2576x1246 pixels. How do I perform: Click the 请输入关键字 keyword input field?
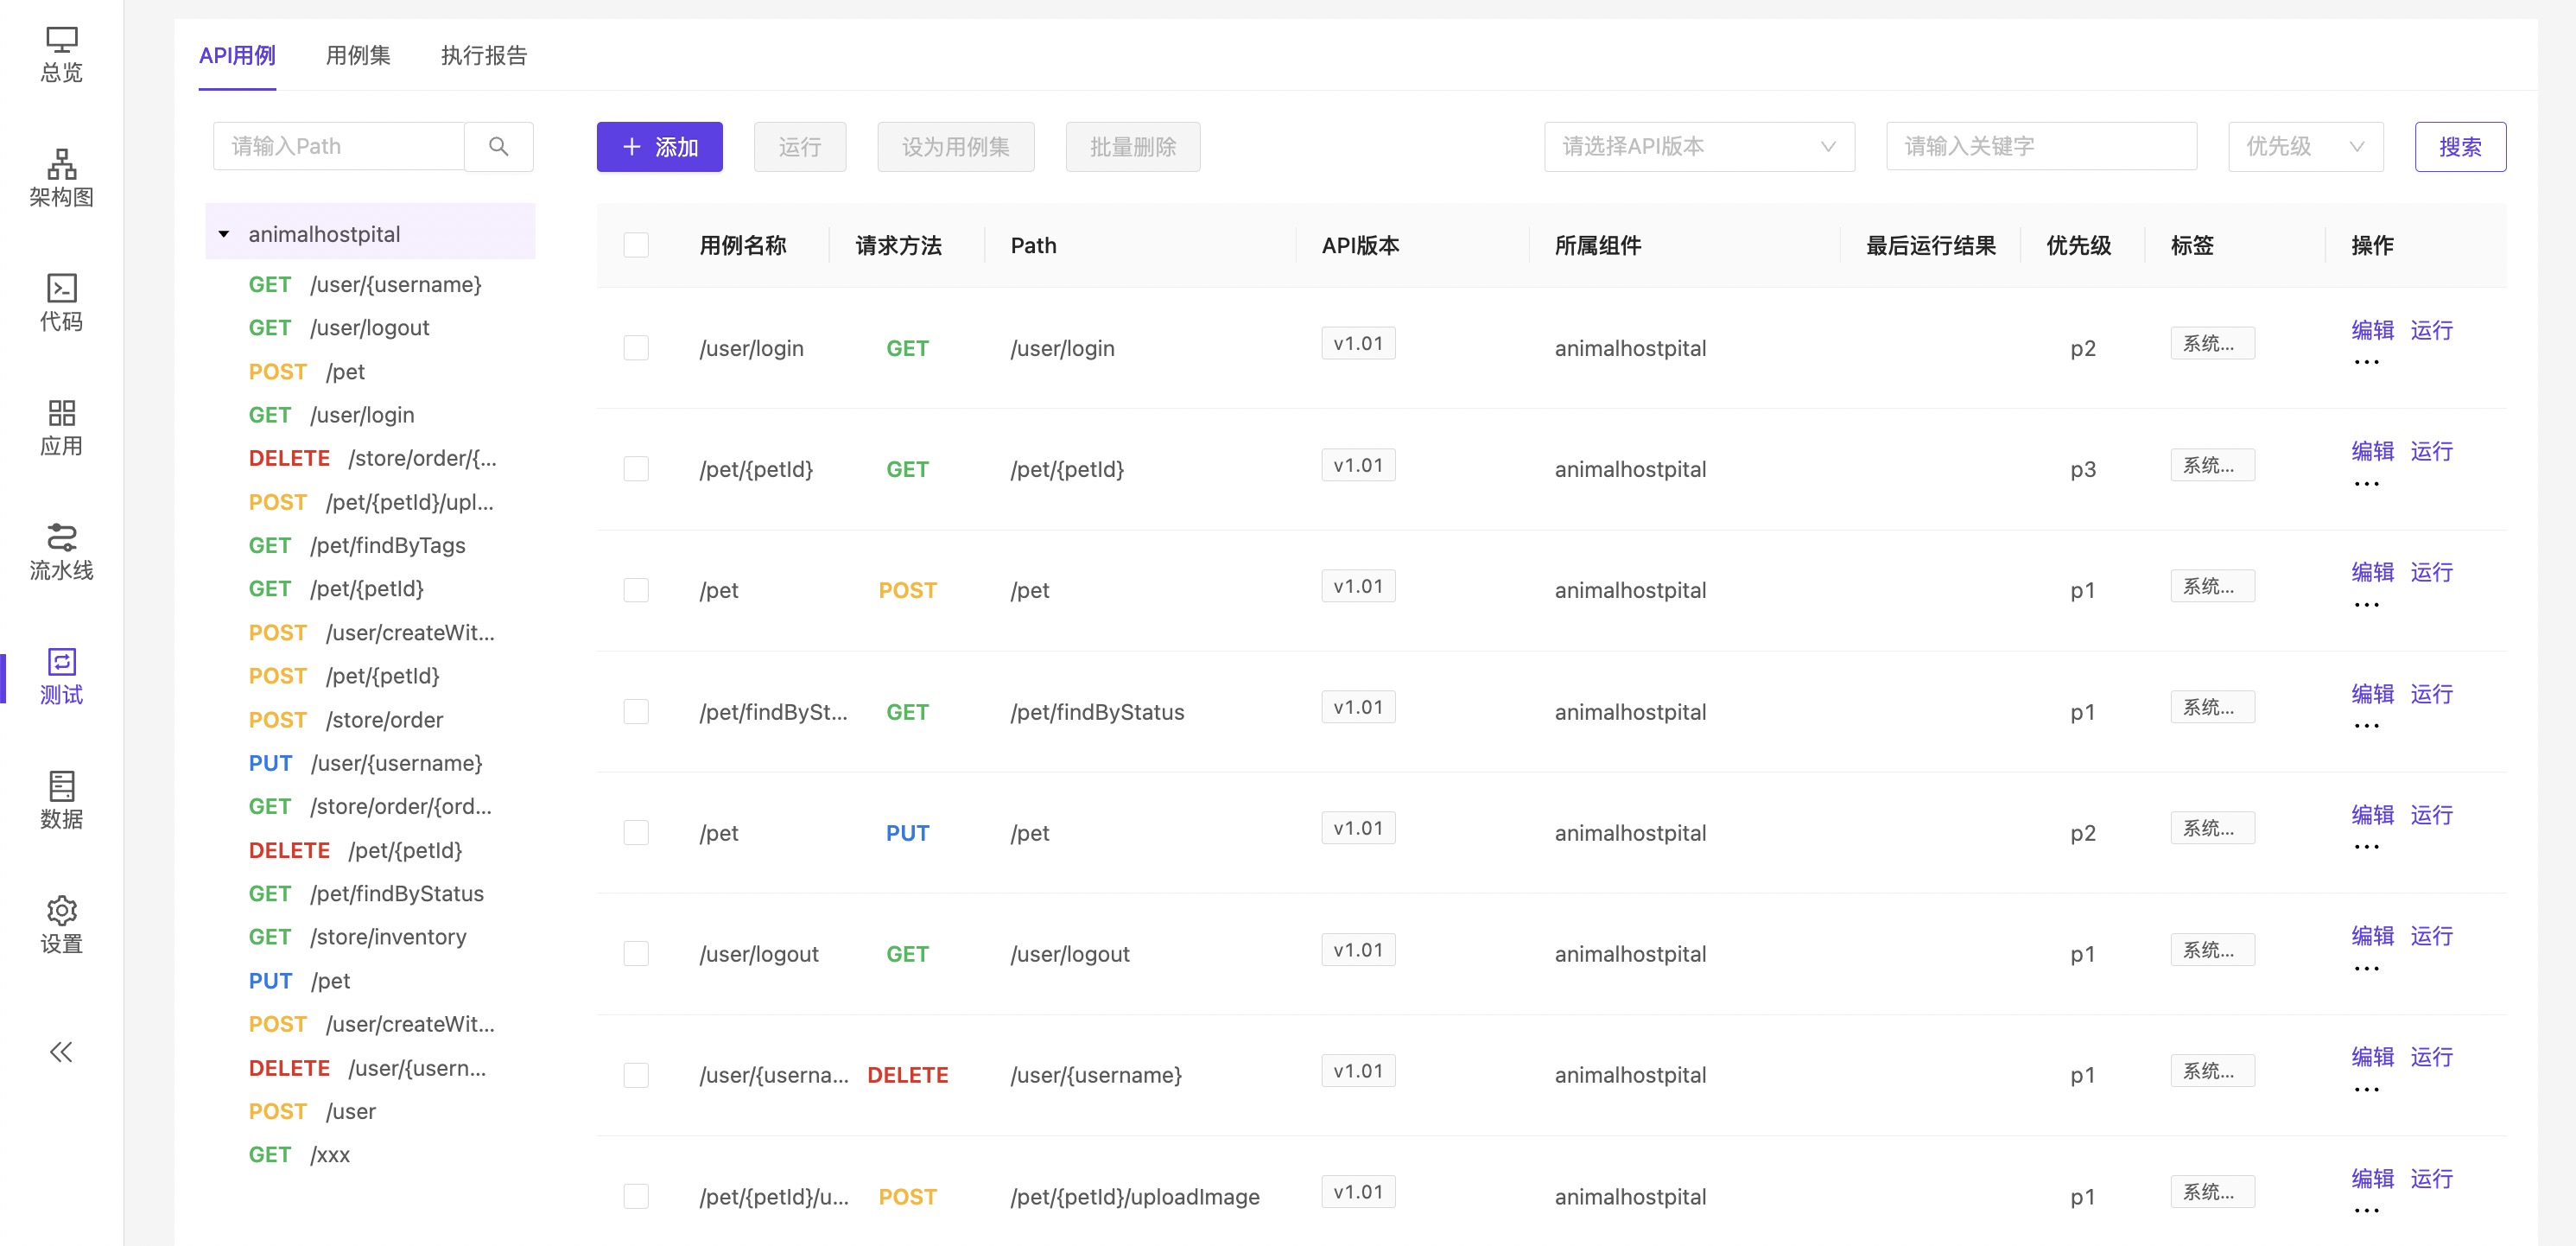[x=2040, y=147]
